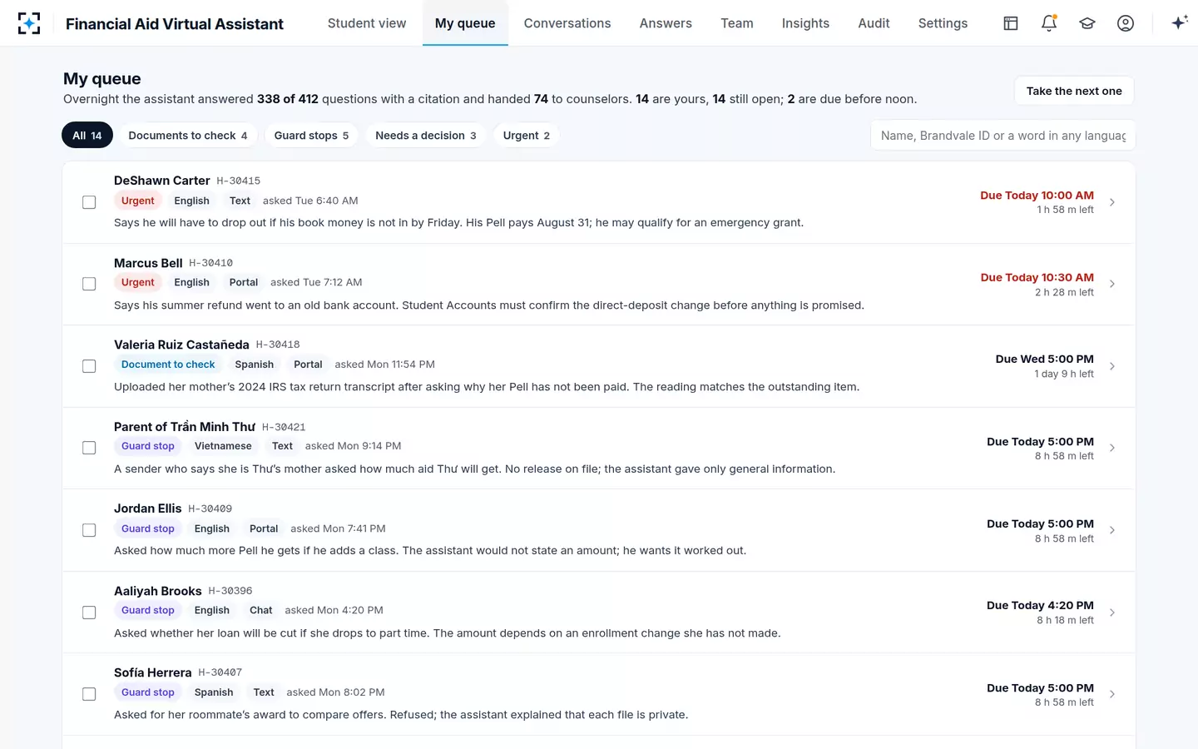
Task: Expand Jordan Ellis's row chevron
Action: point(1112,530)
